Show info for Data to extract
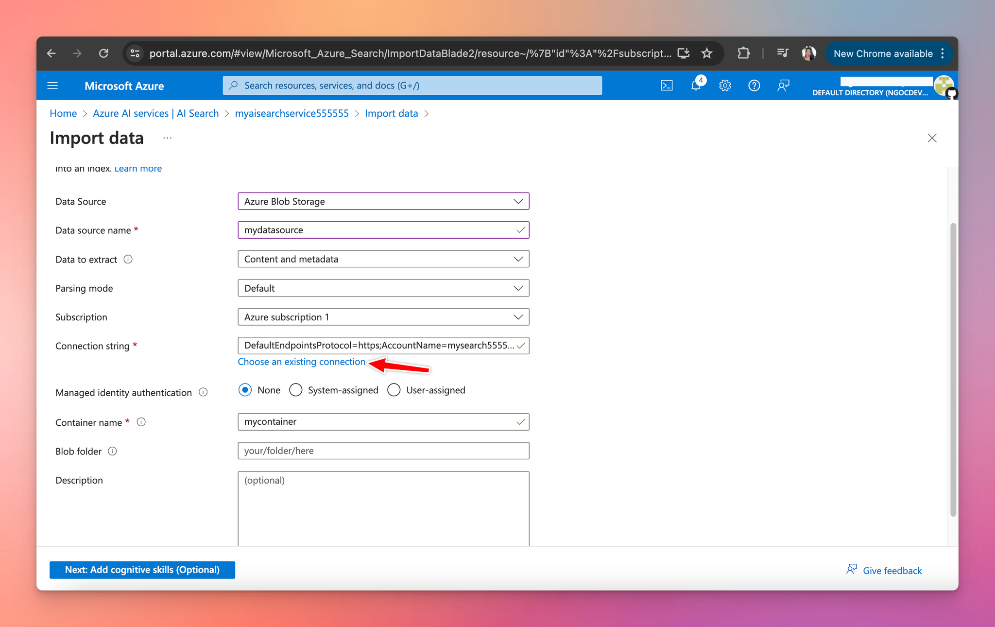The image size is (995, 627). tap(128, 259)
